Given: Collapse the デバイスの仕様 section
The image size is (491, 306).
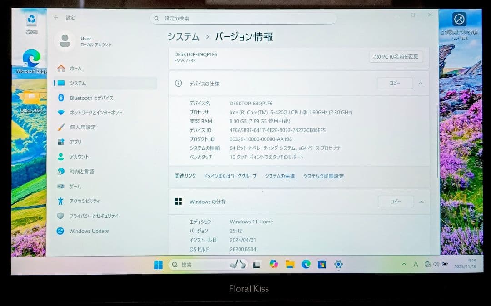Looking at the screenshot, I should (x=421, y=83).
